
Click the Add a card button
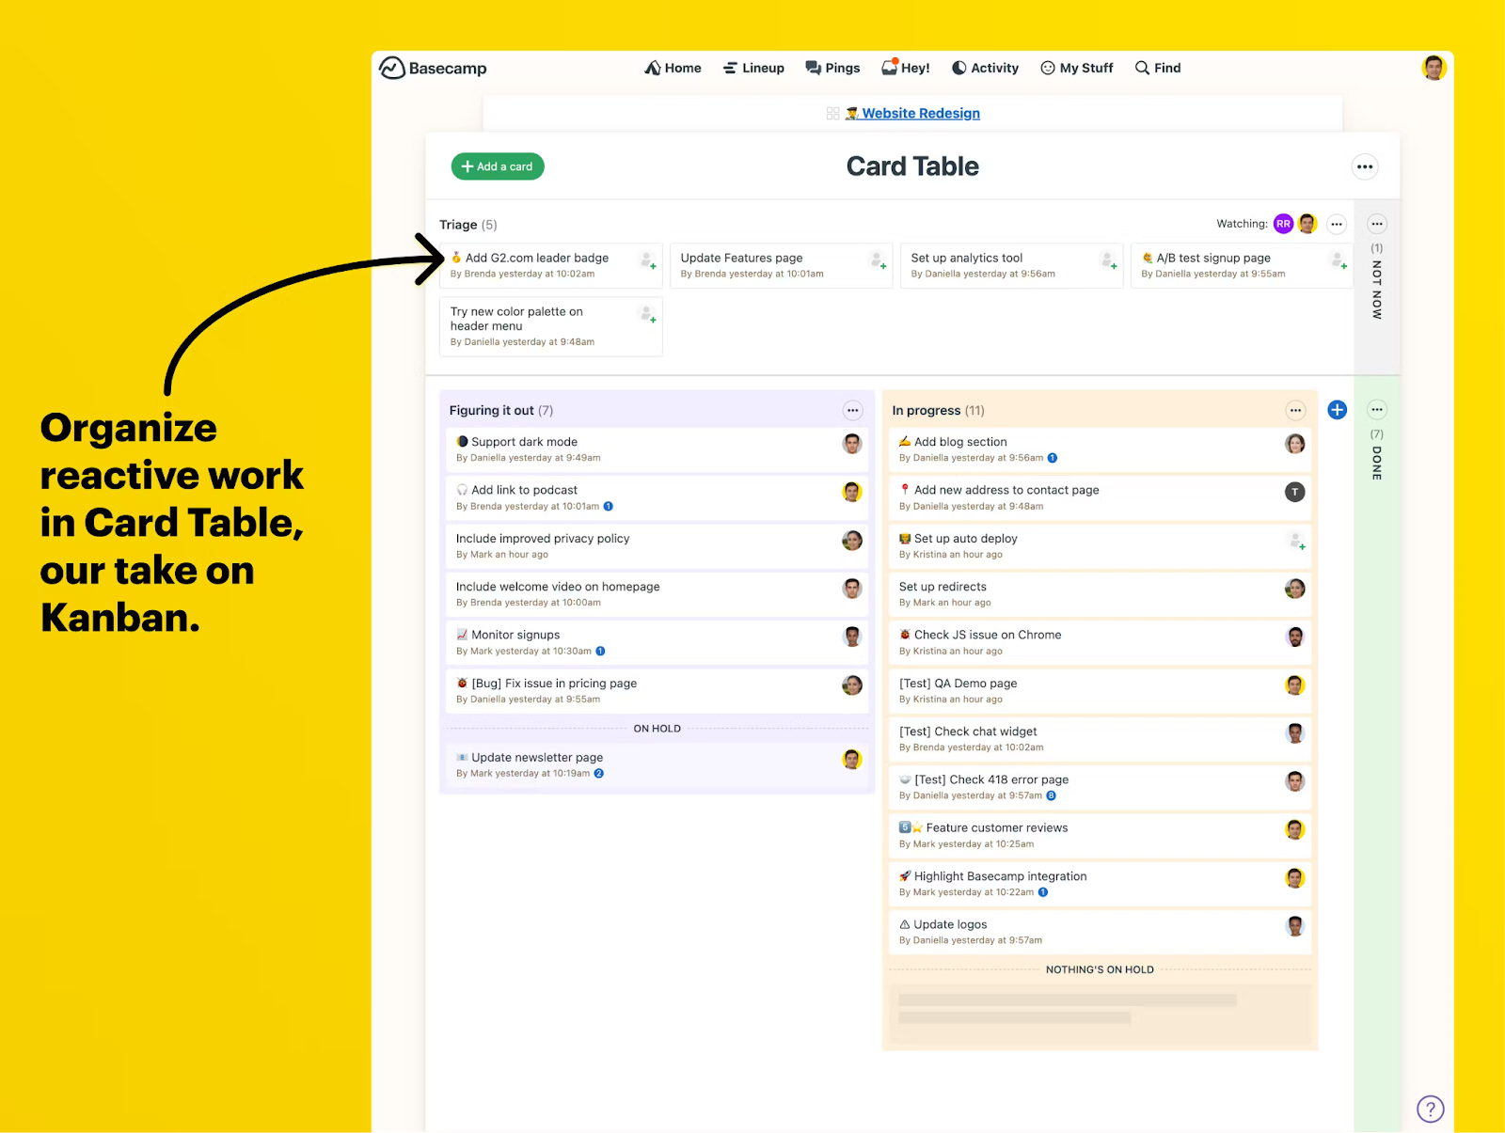(x=498, y=166)
